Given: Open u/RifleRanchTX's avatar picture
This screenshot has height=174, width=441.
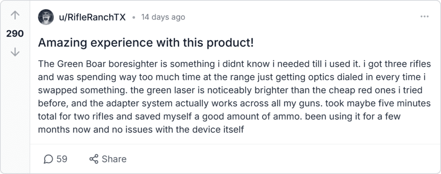Looking at the screenshot, I should 46,17.
